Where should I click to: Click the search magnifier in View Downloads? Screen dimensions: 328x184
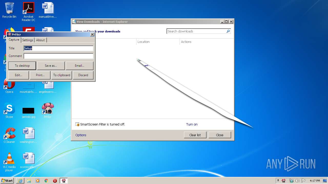pos(228,31)
